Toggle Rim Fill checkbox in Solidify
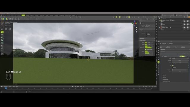 172,66
